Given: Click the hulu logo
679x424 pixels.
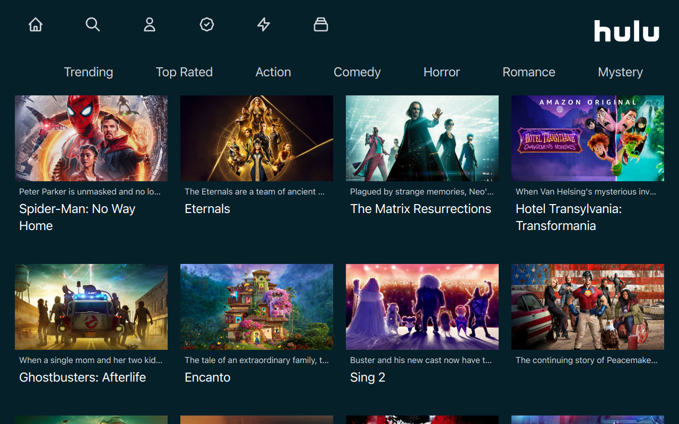Looking at the screenshot, I should point(626,31).
